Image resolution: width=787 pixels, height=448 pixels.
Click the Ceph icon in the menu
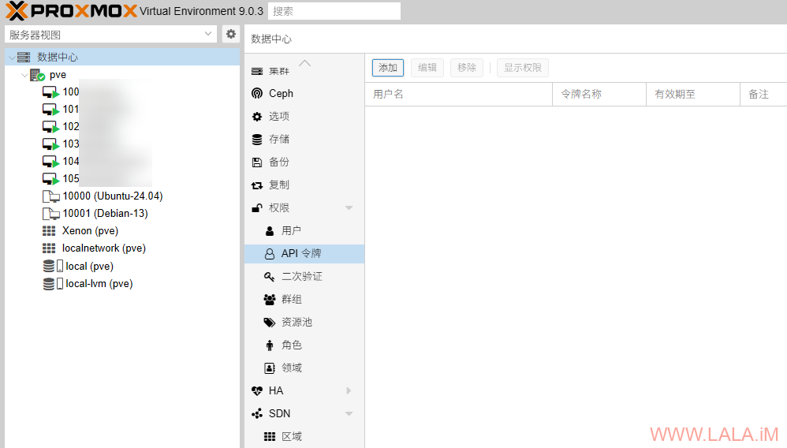pyautogui.click(x=257, y=93)
